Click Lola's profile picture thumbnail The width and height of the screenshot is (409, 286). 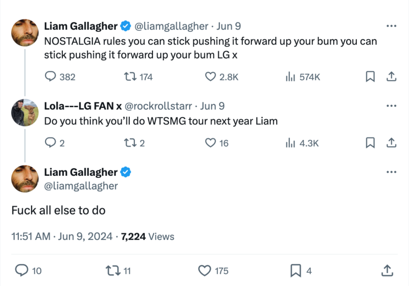coord(24,112)
